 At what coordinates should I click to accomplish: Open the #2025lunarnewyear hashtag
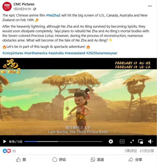[102, 53]
